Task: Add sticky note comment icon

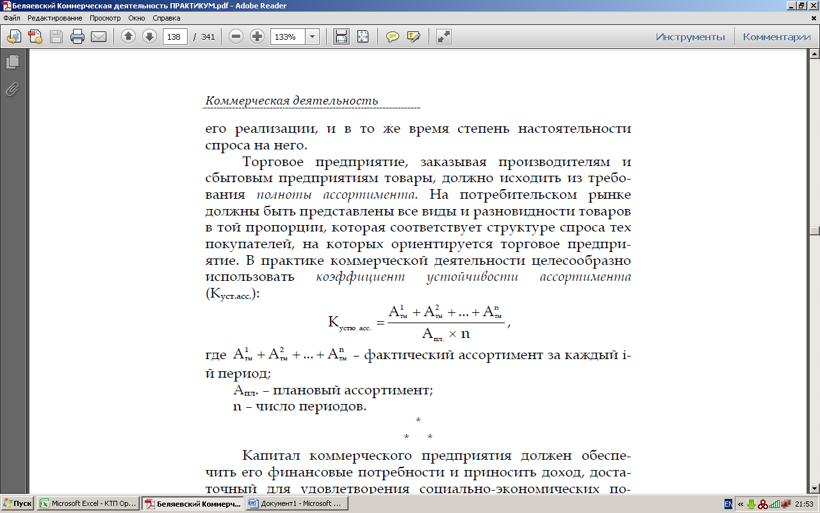Action: [x=393, y=37]
